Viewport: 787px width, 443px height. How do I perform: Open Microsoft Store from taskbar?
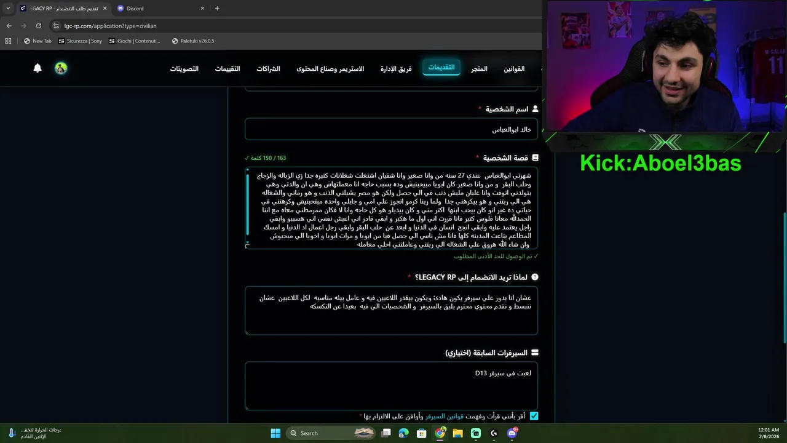point(422,433)
